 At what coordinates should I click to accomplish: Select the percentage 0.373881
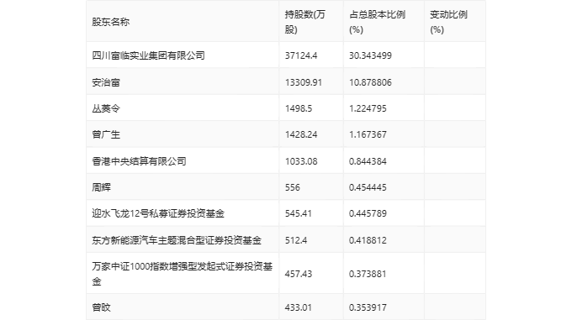[368, 274]
